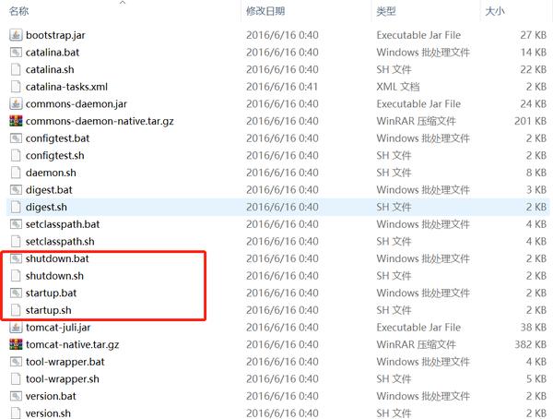
Task: Select the tomcat-juli.jar Java icon
Action: (x=16, y=327)
